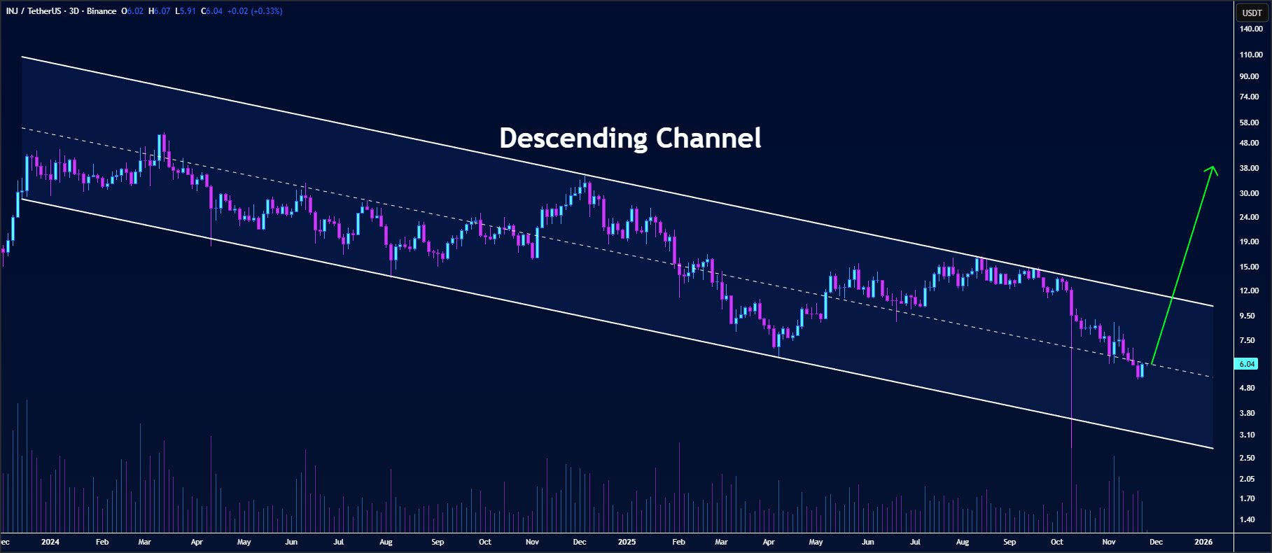Select the Descending Channel text annotation
The width and height of the screenshot is (1272, 553).
pos(630,138)
